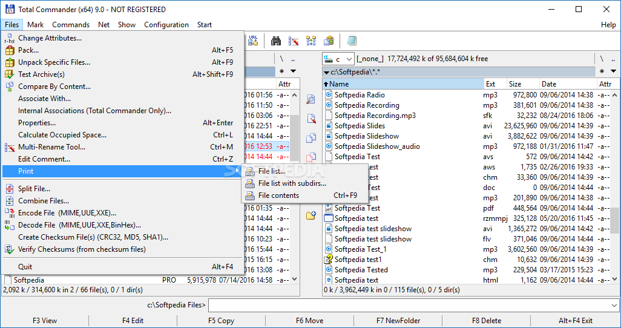Click the Test Archive(s) icon

10,74
